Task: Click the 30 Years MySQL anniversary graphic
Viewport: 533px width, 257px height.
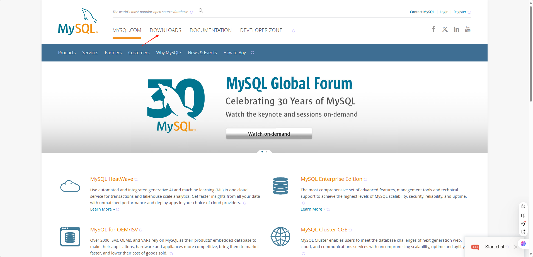Action: (176, 105)
